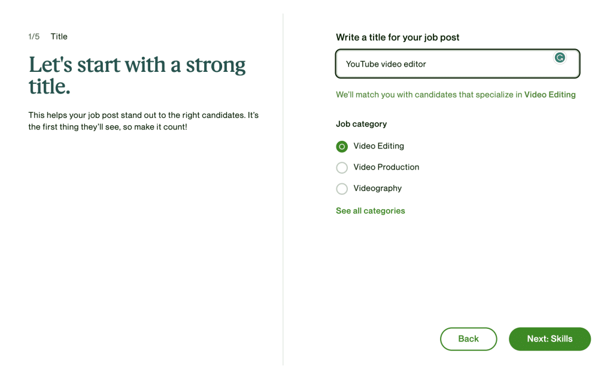Choose the Video Production radio button
This screenshot has height=369, width=613.
click(x=342, y=168)
